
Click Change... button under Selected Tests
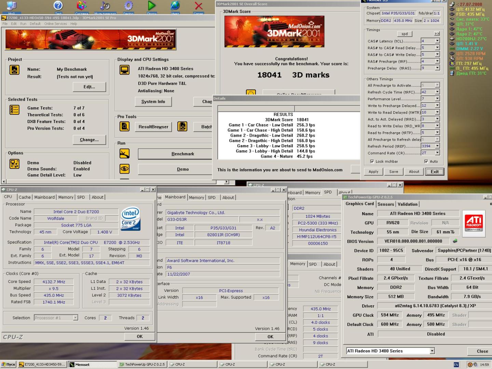[x=90, y=140]
